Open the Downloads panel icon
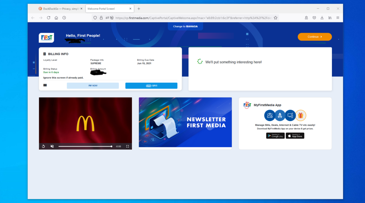The width and height of the screenshot is (365, 203). pos(322,18)
